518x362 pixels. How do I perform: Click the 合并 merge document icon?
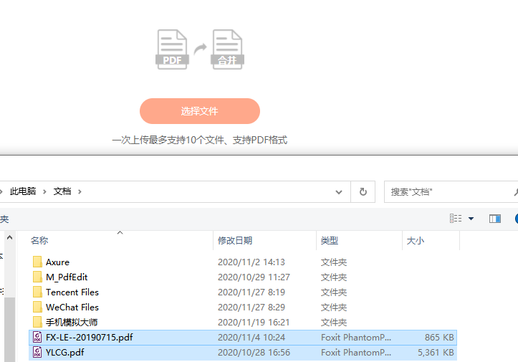[227, 49]
